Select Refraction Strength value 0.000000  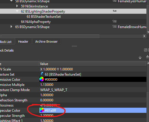tap(47, 100)
